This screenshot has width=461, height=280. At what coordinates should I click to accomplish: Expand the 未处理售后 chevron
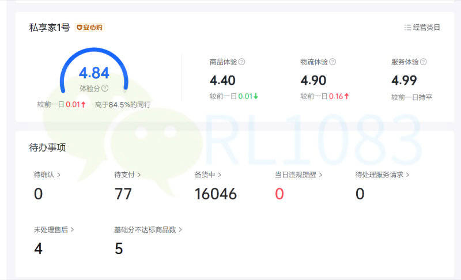click(x=72, y=229)
